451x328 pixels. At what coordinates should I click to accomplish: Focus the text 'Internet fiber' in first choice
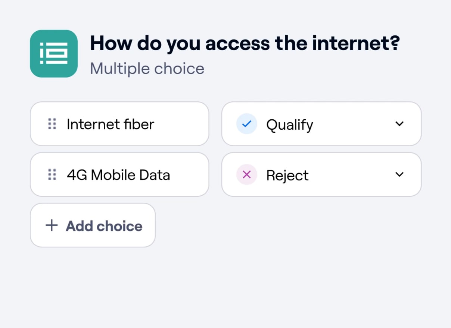pyautogui.click(x=110, y=124)
